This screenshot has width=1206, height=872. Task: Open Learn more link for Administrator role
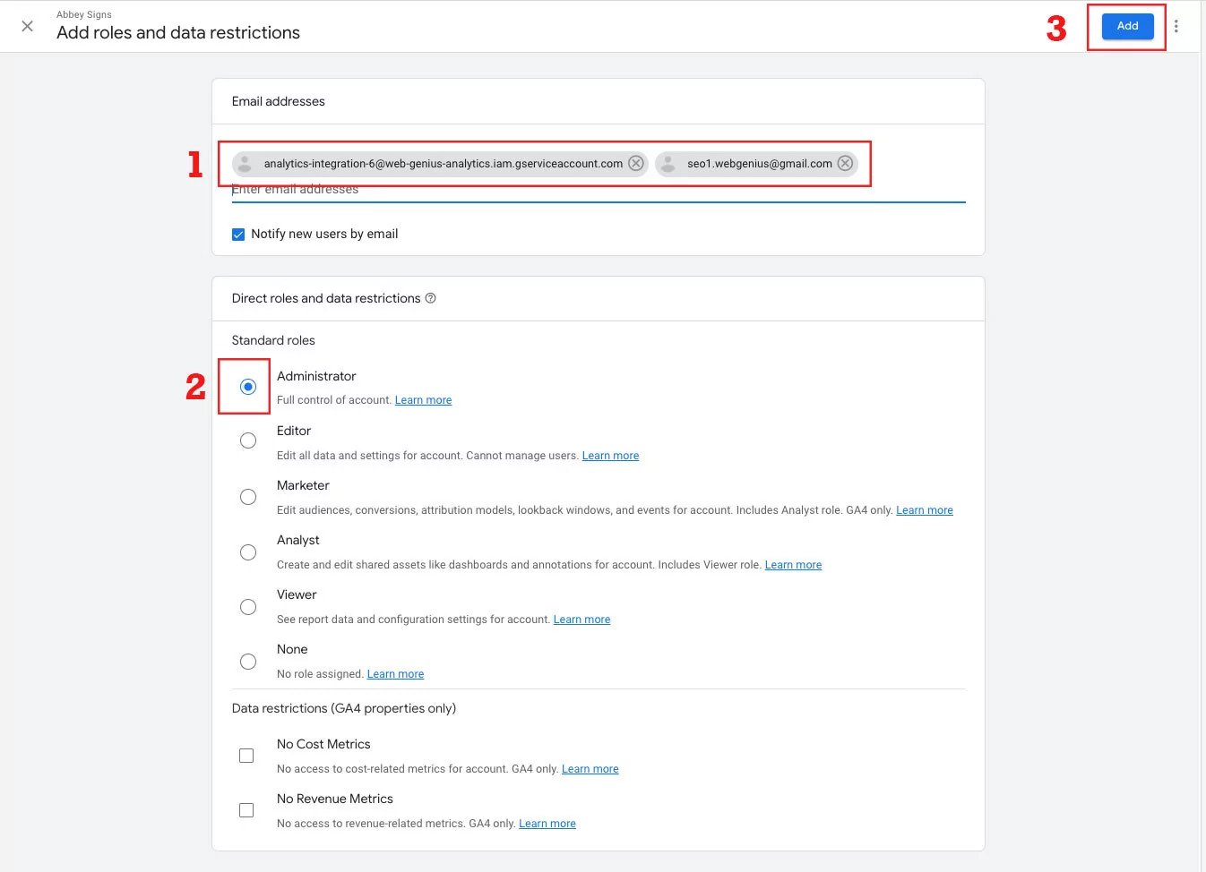point(423,400)
